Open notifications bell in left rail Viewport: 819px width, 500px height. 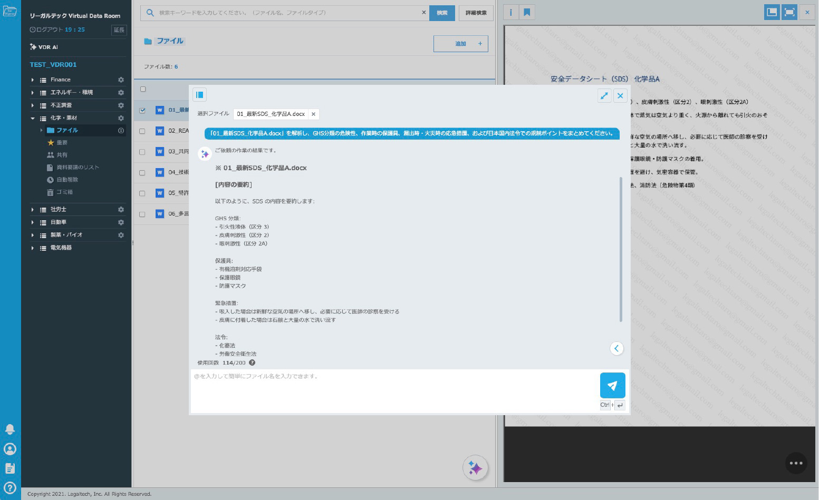(x=10, y=429)
